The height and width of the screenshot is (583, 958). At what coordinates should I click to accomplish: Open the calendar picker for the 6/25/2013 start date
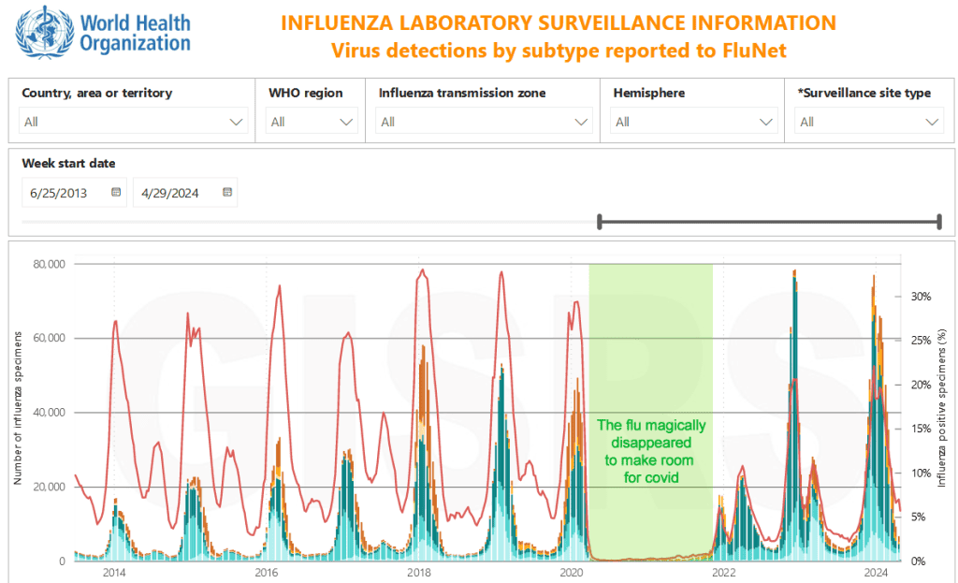[x=116, y=192]
